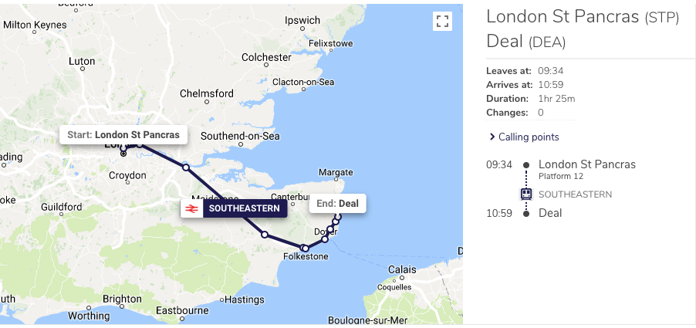
Task: Select the Deal arrival dot in itinerary
Action: [526, 214]
